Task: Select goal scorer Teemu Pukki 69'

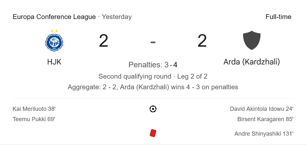Action: point(34,119)
